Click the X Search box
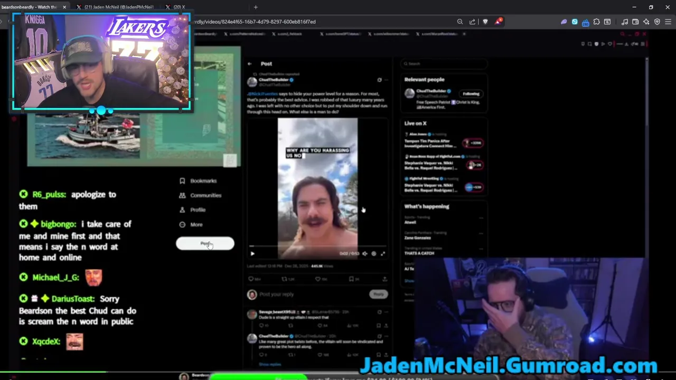676x380 pixels. [444, 64]
